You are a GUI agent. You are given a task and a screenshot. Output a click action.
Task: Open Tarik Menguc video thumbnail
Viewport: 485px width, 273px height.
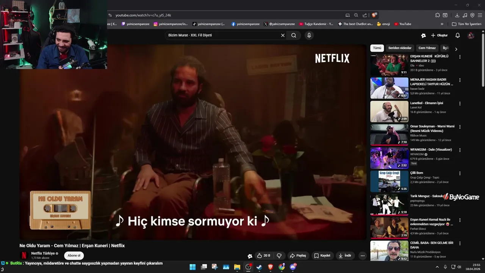click(389, 205)
